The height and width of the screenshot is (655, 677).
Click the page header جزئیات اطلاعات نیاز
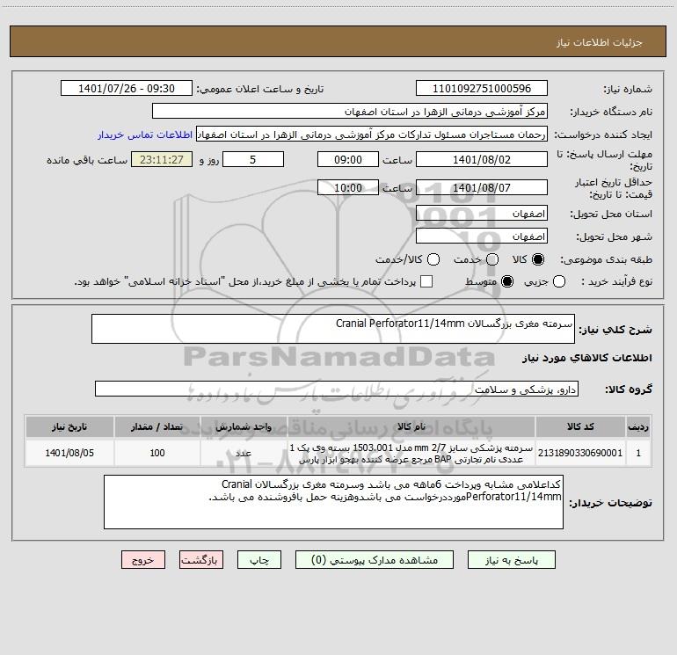tap(600, 42)
